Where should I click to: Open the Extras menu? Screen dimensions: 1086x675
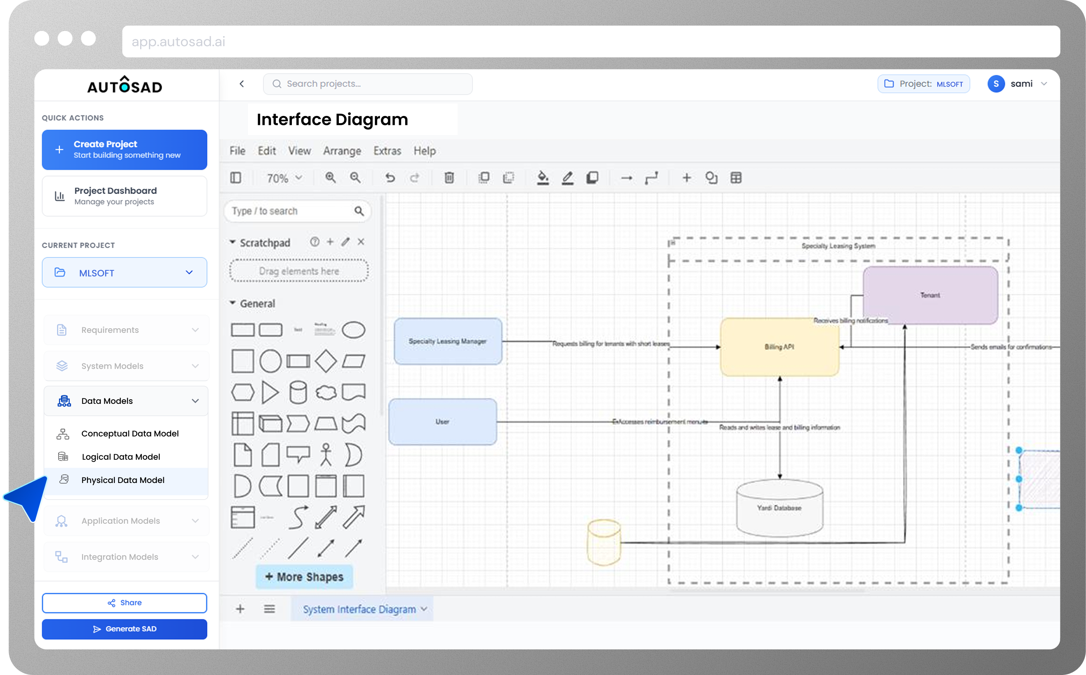coord(387,151)
